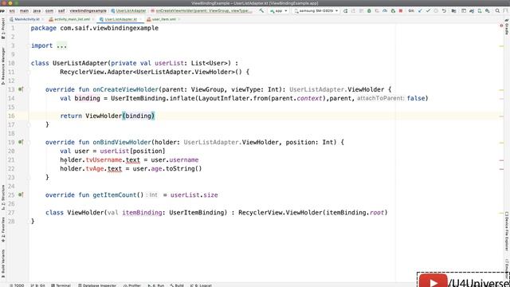510x287 pixels.
Task: Open the Terminal tool window
Action: [61, 285]
